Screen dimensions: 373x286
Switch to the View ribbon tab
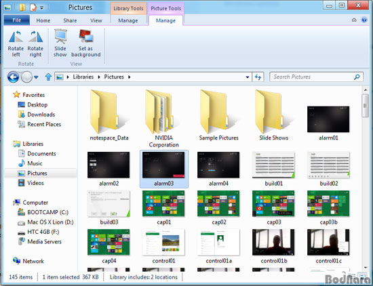pos(96,21)
